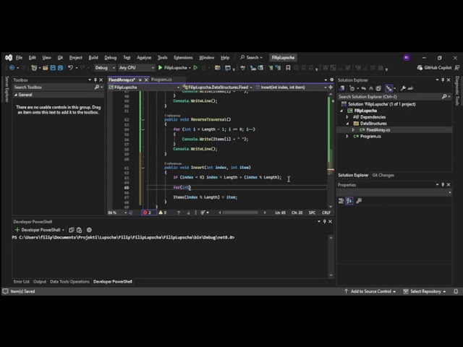Click the Properties wrench property pages icon
463x347 pixels.
coord(359,201)
